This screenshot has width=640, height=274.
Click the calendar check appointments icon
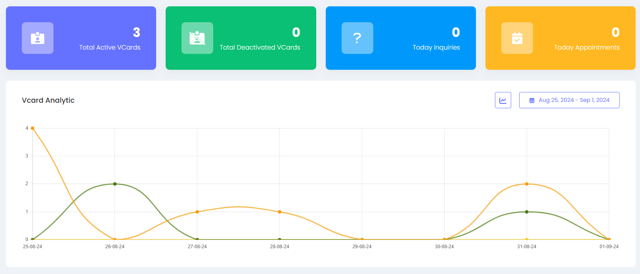tap(517, 38)
